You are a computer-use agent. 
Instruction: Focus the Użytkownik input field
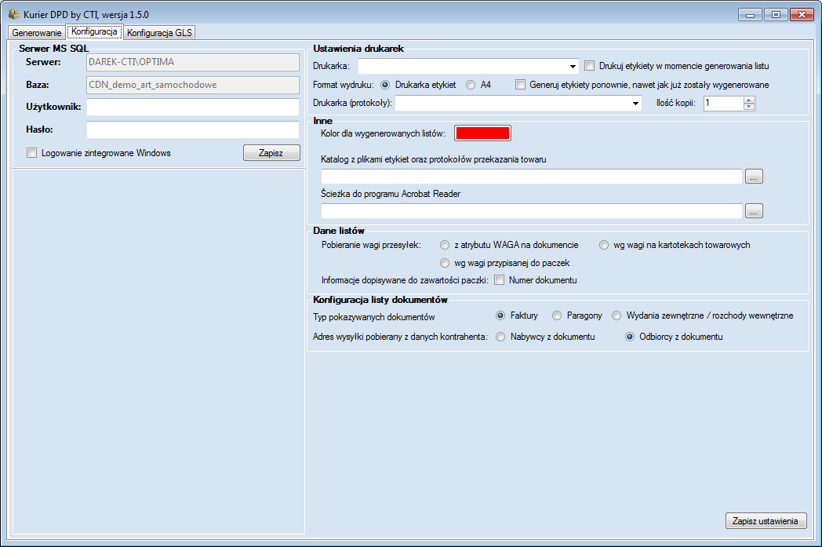point(193,107)
